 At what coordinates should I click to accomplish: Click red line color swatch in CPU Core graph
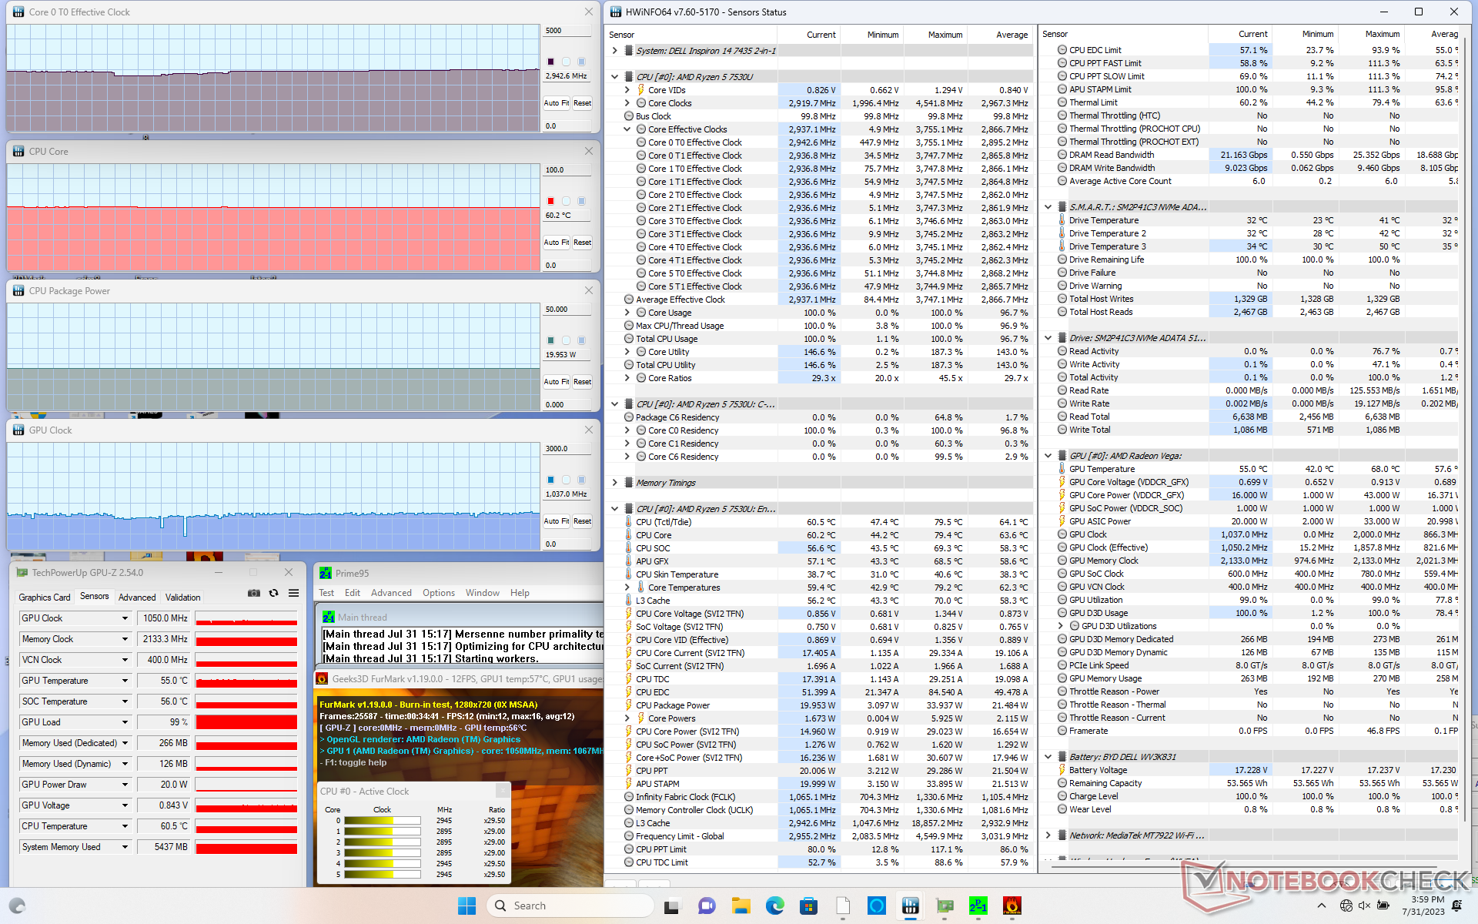click(x=550, y=201)
